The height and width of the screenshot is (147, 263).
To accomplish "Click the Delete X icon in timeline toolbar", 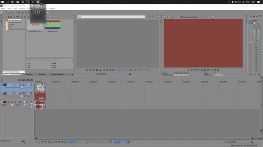I will (87, 142).
